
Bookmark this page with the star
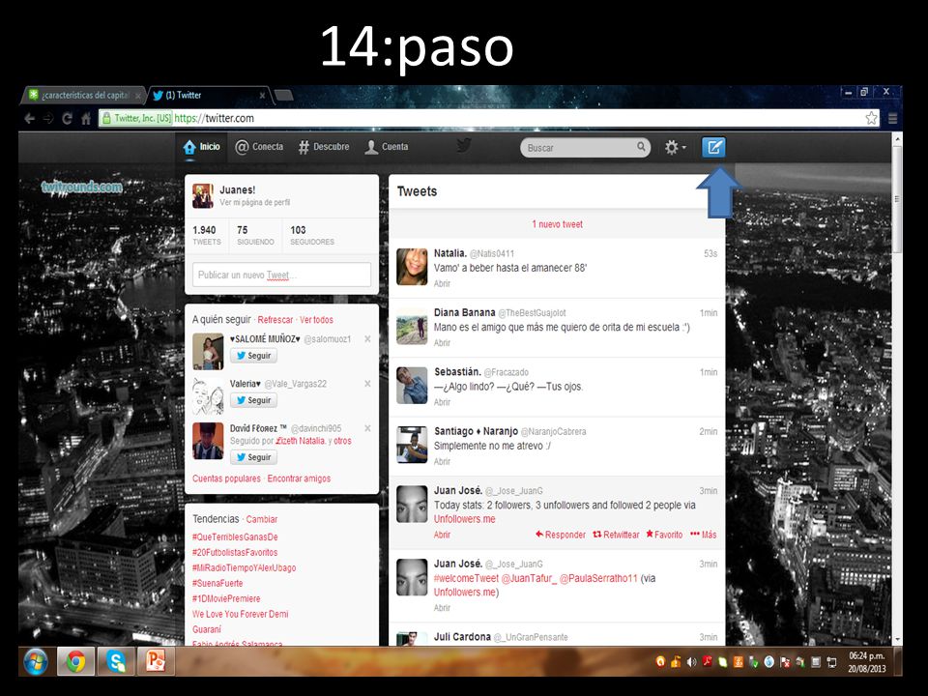tap(871, 118)
